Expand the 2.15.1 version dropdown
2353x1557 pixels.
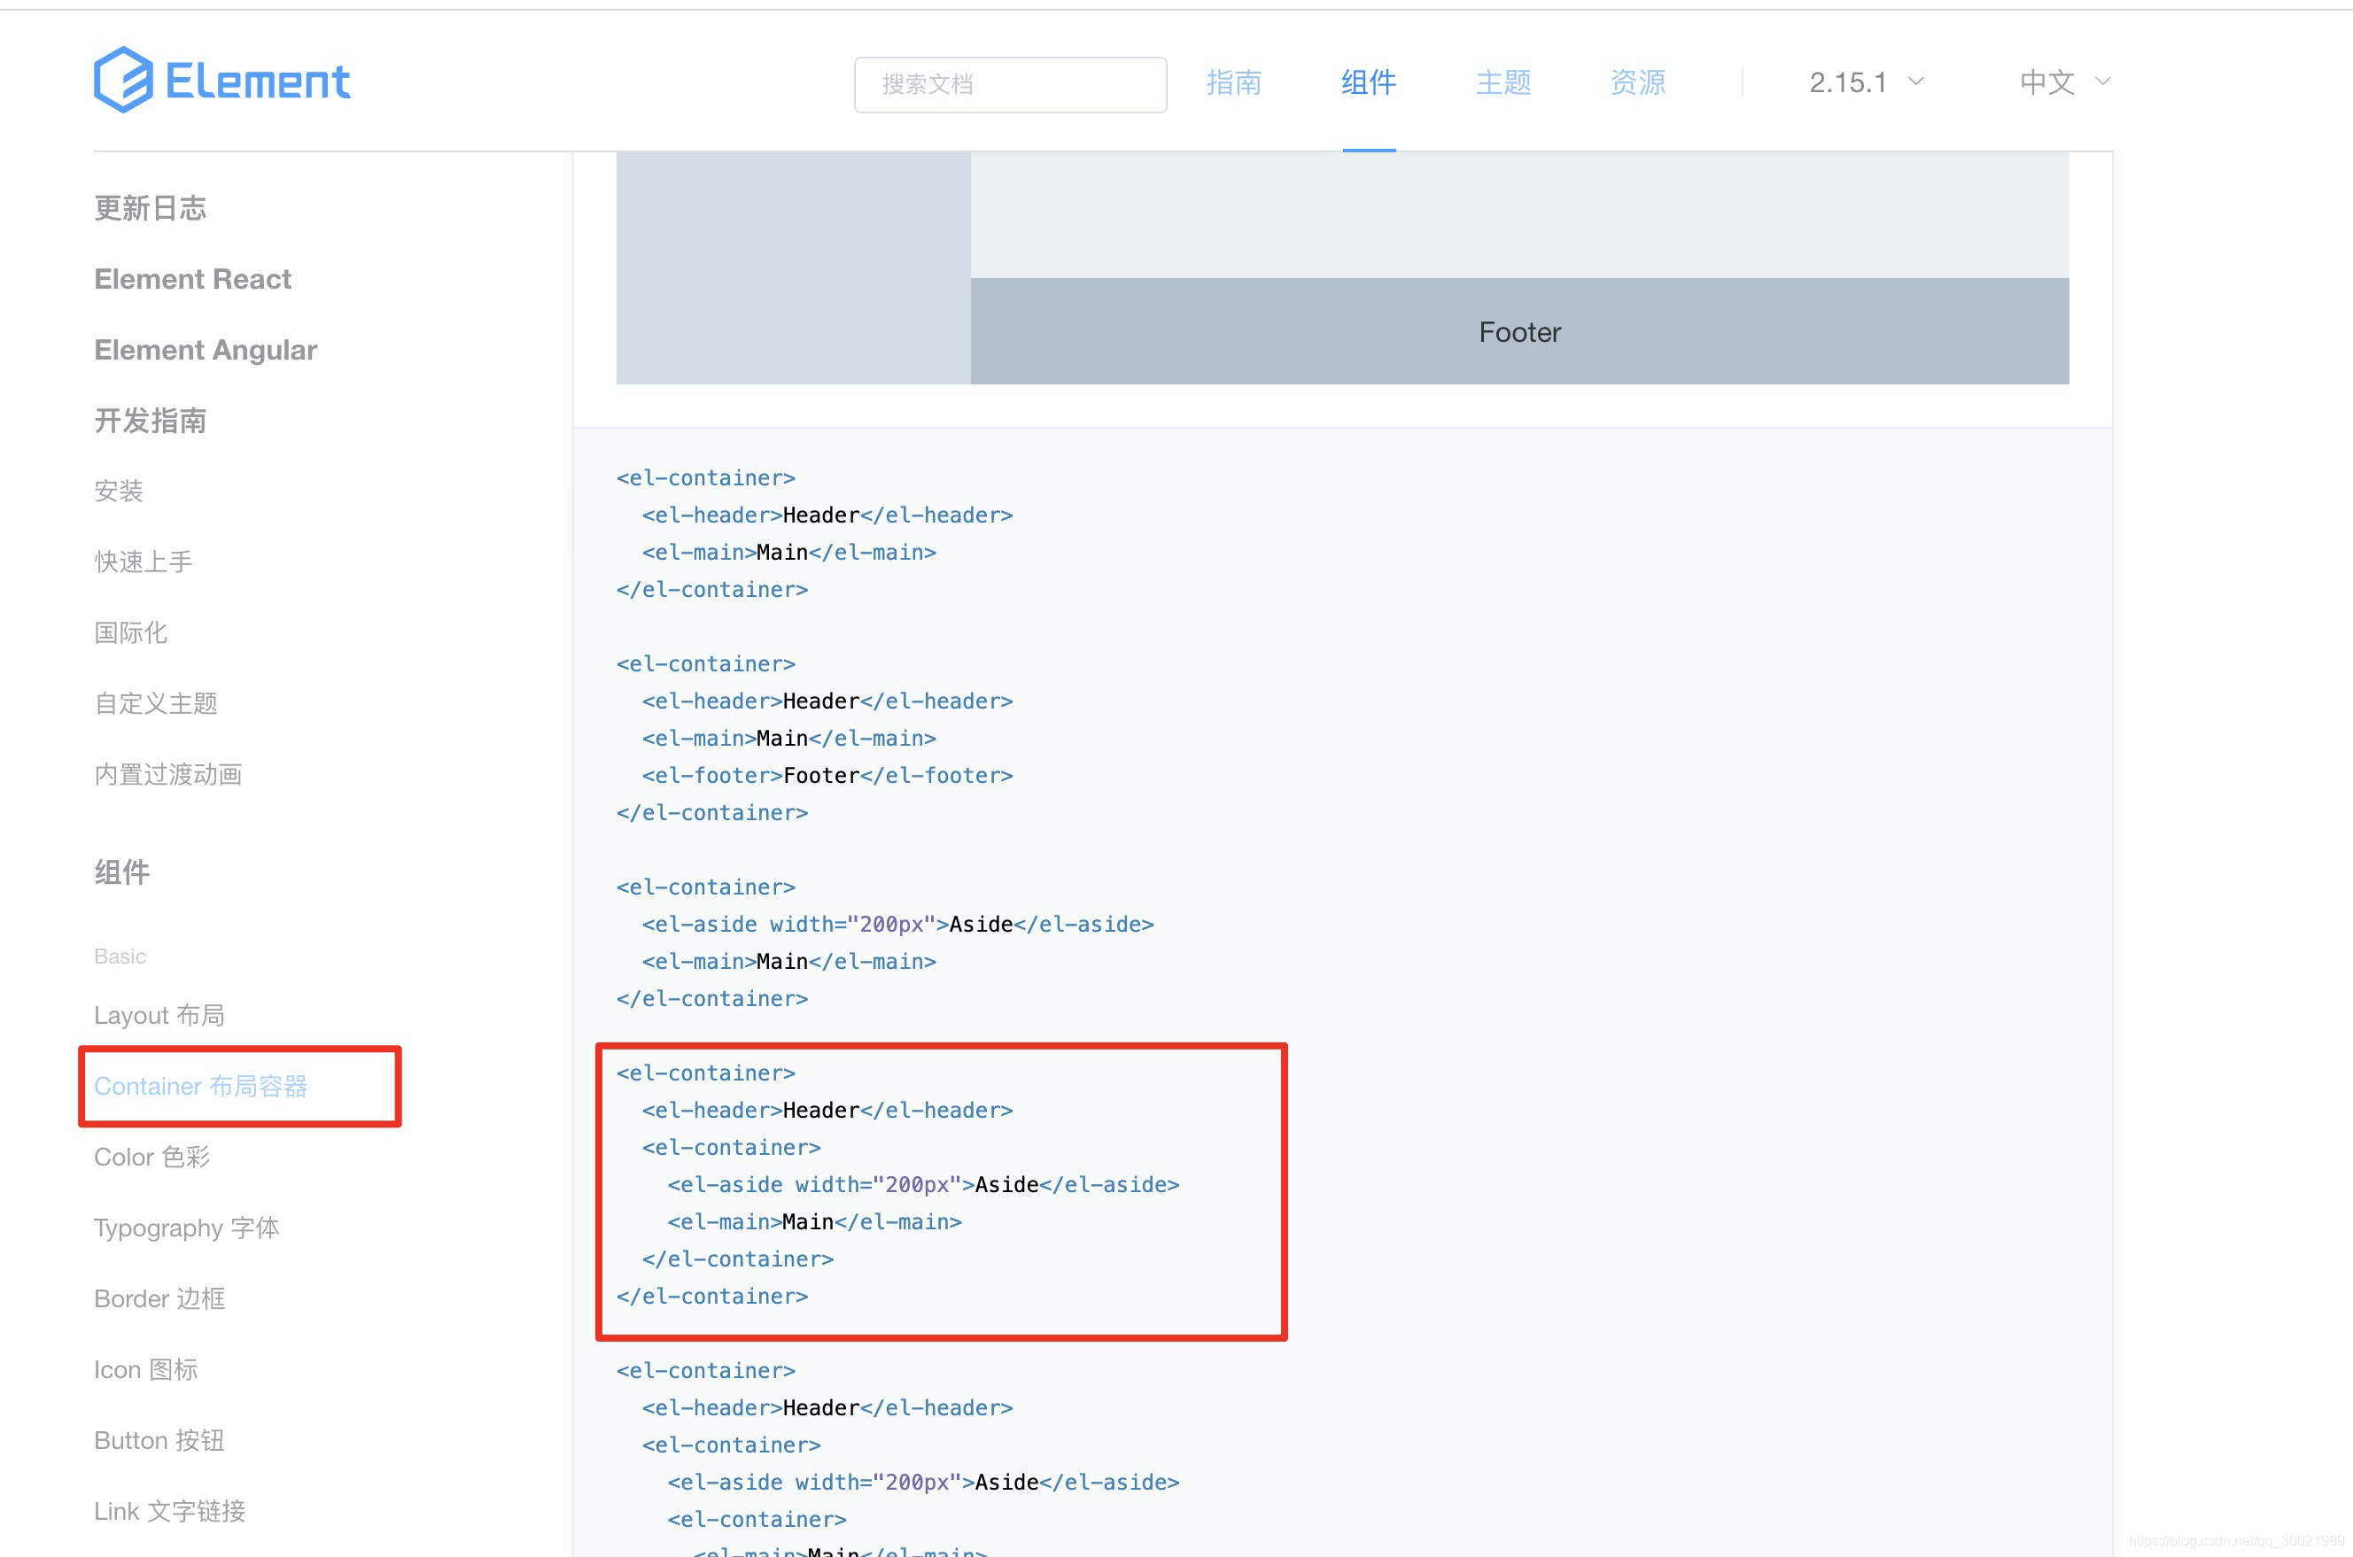(1867, 82)
